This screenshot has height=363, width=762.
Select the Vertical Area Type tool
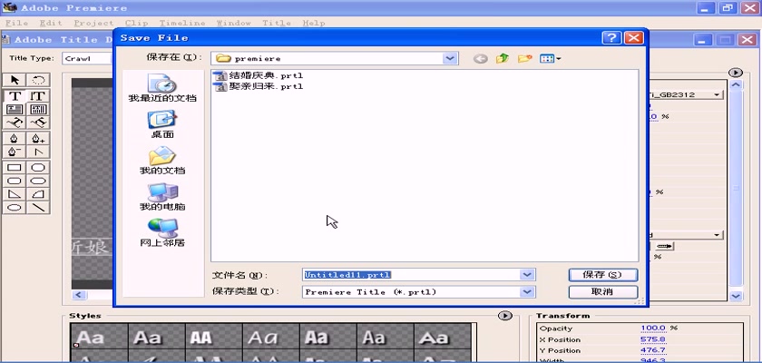pos(38,109)
